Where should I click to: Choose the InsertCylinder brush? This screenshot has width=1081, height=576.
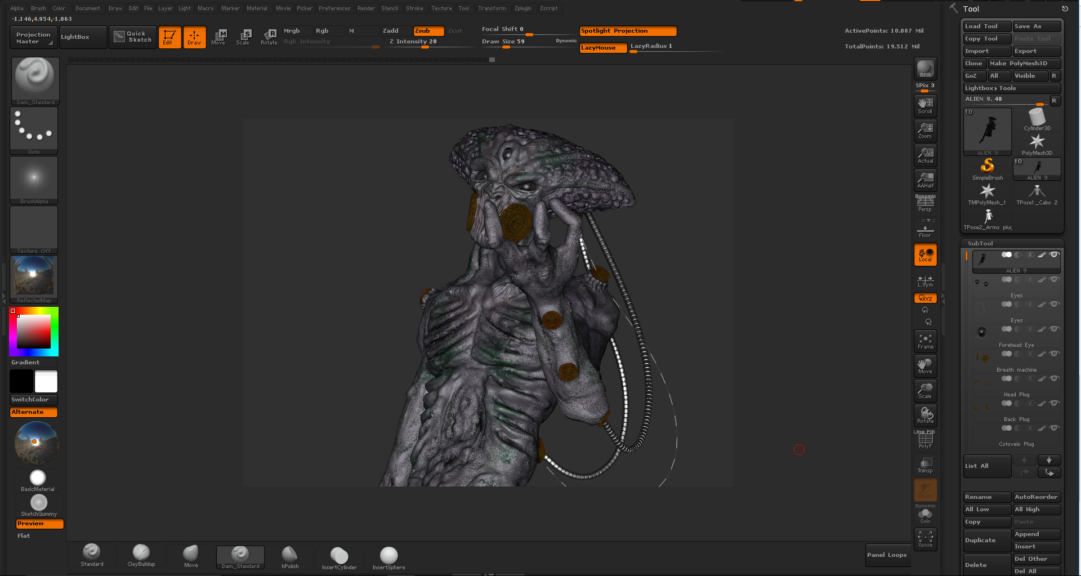[x=340, y=559]
